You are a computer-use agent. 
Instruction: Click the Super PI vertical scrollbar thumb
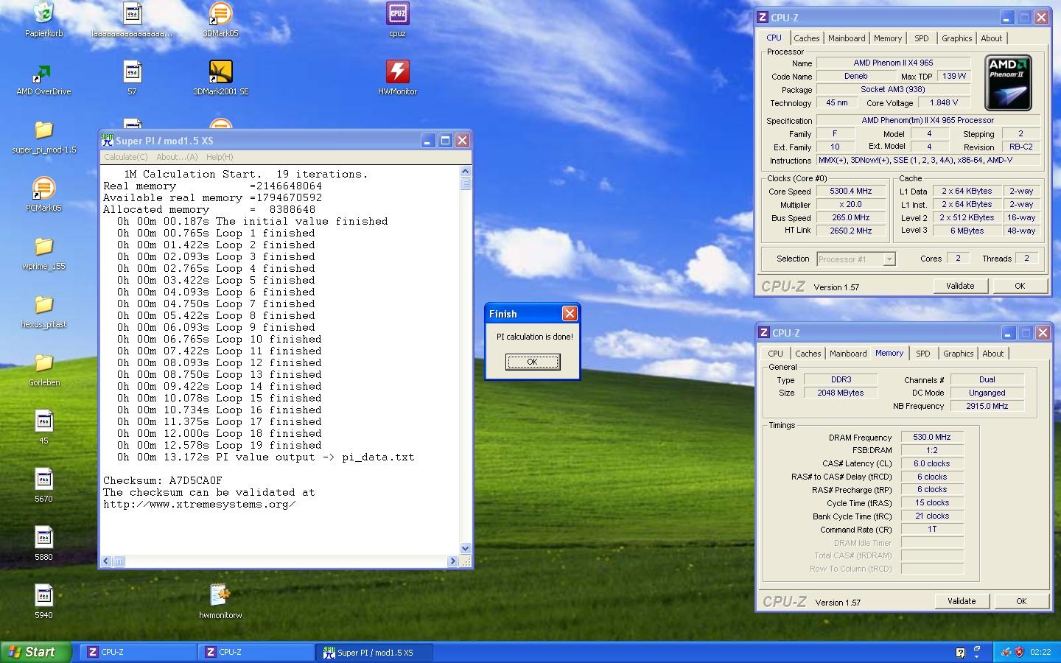click(465, 184)
